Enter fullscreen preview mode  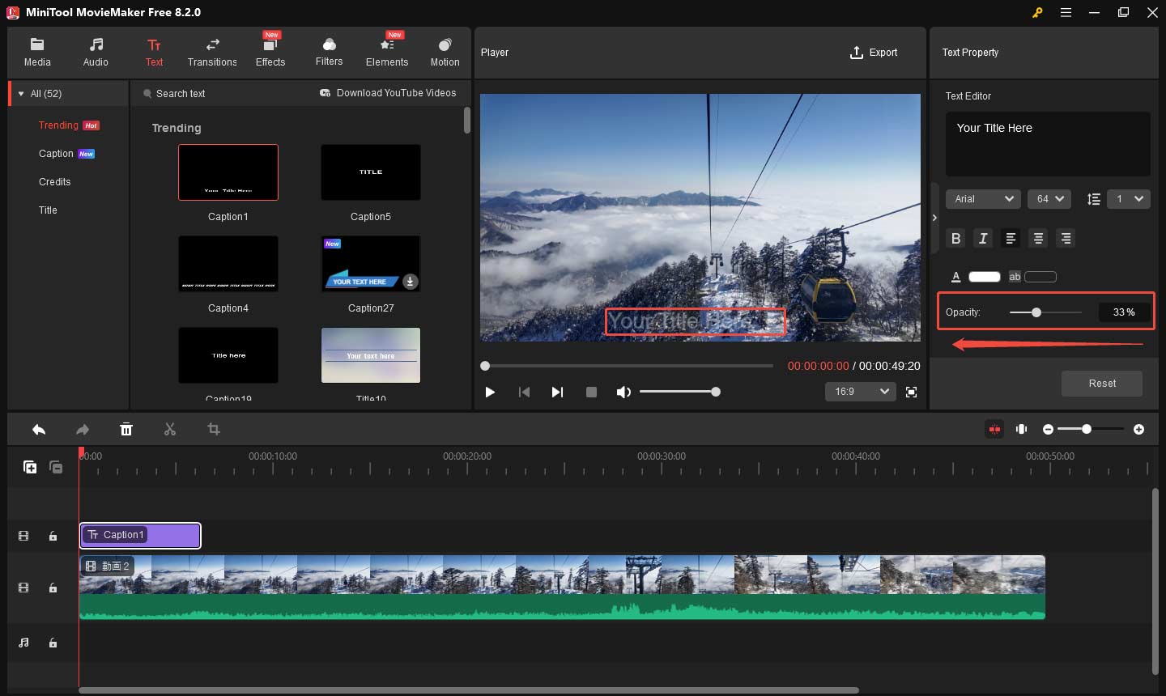pyautogui.click(x=911, y=392)
